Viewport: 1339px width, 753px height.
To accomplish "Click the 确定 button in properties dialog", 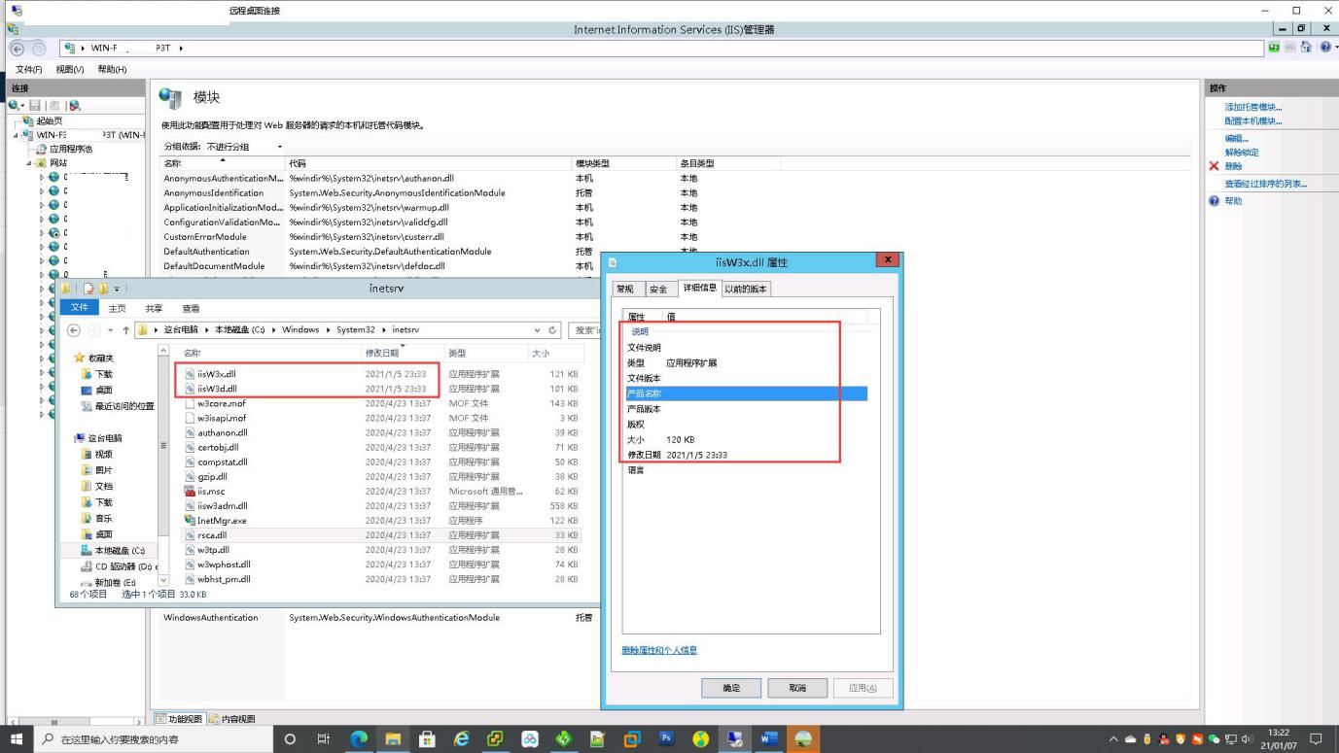I will click(x=730, y=688).
